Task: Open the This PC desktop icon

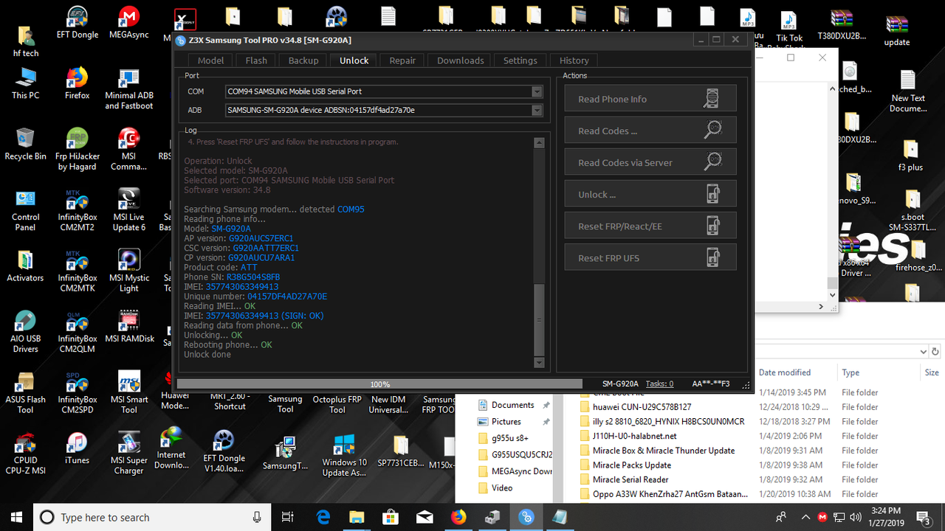Action: [26, 83]
